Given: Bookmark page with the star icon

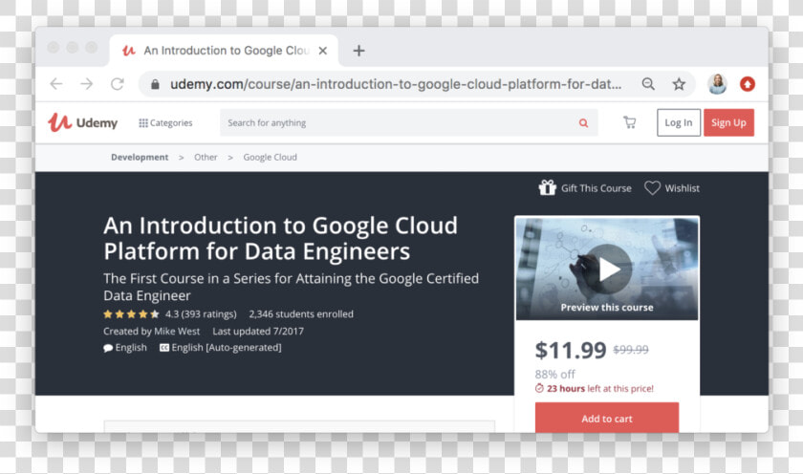Looking at the screenshot, I should [x=679, y=84].
